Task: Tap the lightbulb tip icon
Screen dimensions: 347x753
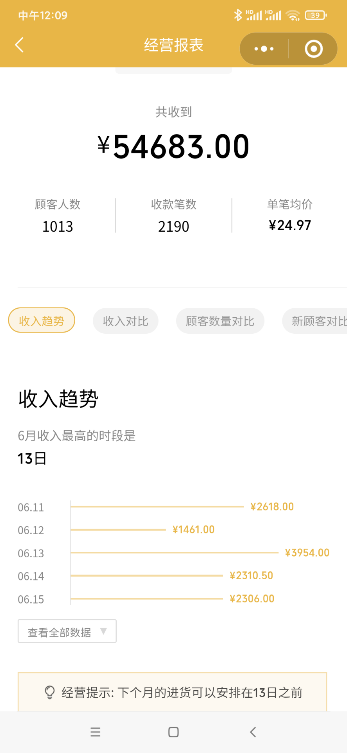Action: click(50, 692)
